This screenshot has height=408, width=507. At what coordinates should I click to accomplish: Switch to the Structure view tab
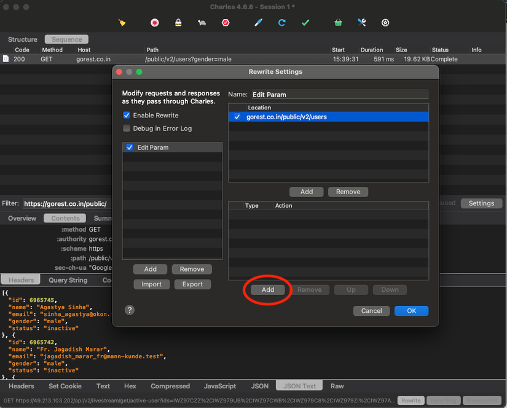[x=23, y=39]
